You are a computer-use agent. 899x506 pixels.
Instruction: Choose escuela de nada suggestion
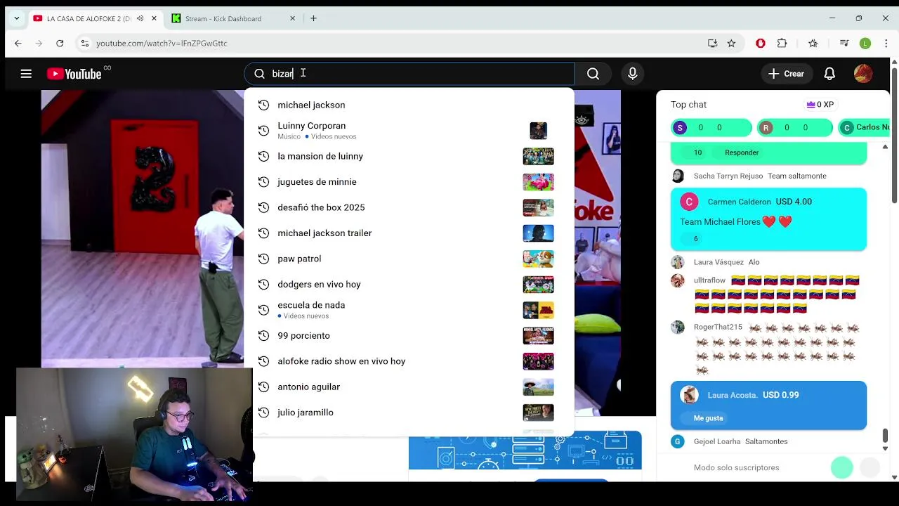409,310
